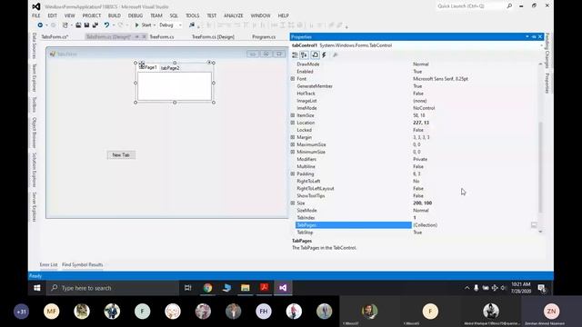Image resolution: width=582 pixels, height=327 pixels.
Task: Expand the Font property
Action: [293, 79]
